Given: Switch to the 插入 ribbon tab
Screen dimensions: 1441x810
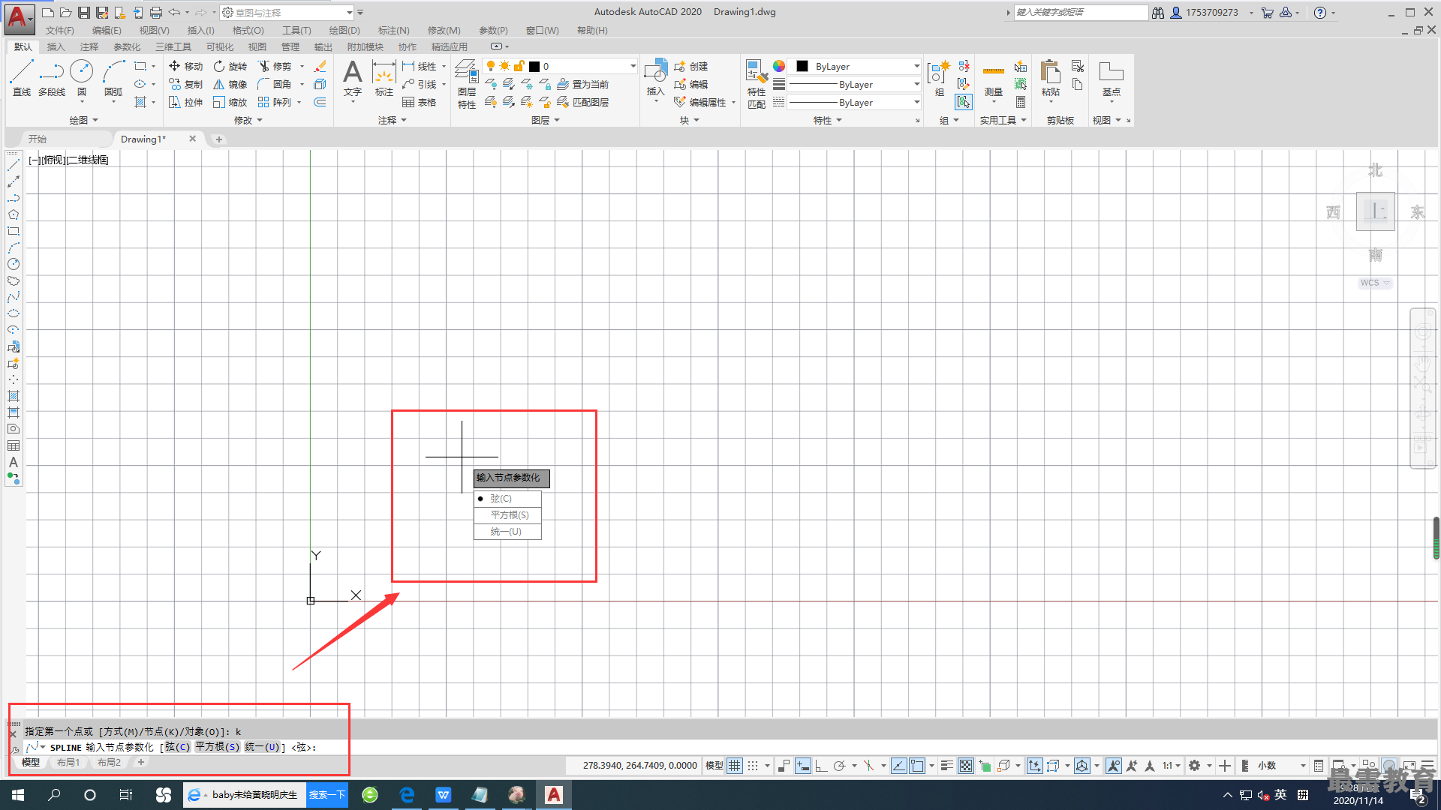Looking at the screenshot, I should pos(56,46).
